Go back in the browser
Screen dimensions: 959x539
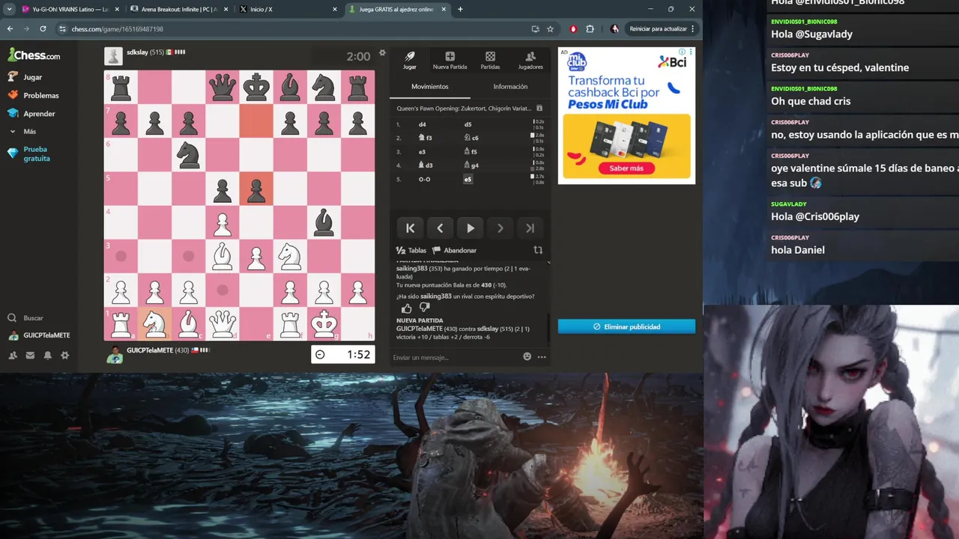[x=10, y=28]
